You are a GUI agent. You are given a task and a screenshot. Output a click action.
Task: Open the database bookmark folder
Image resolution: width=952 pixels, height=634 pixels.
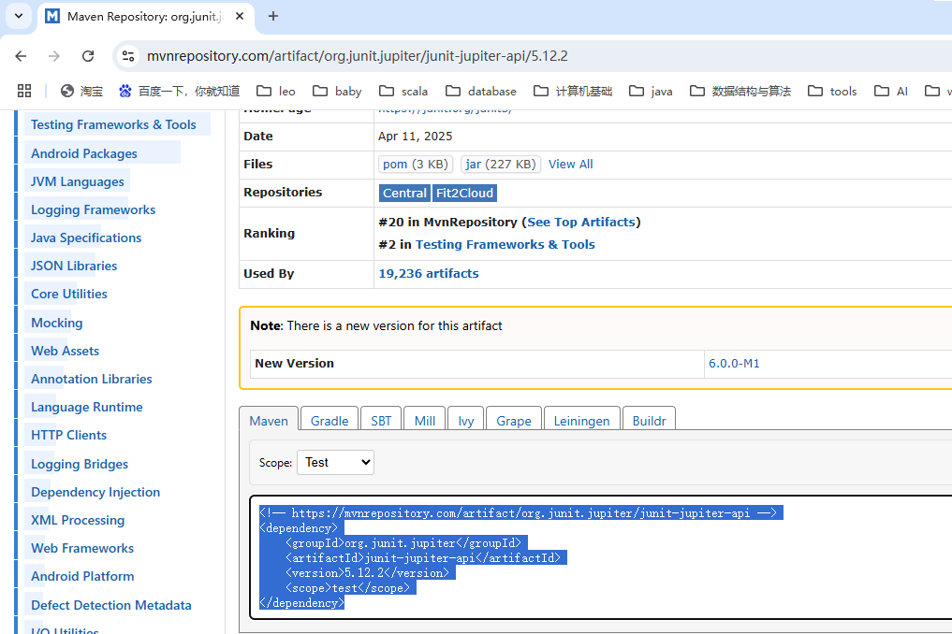point(481,91)
